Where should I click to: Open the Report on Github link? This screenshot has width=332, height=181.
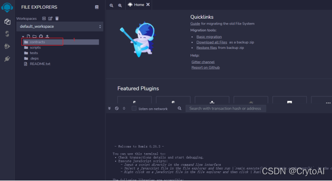coord(205,68)
